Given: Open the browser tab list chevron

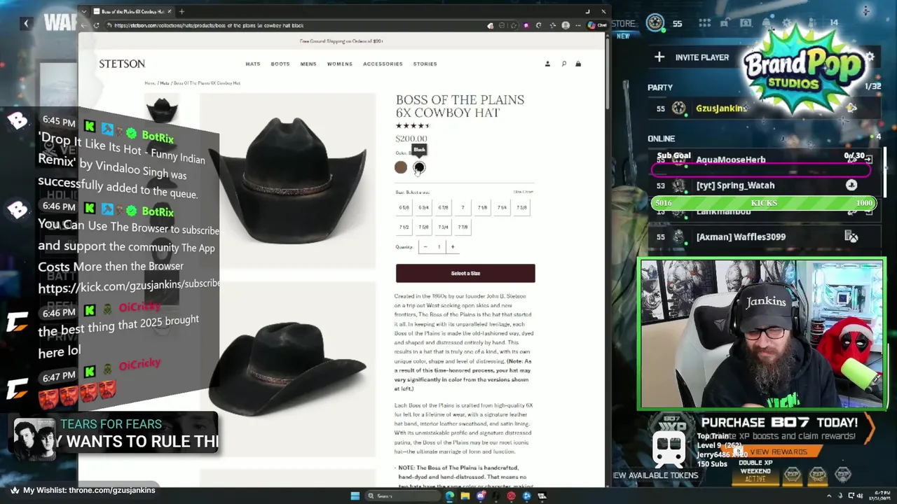Looking at the screenshot, I should click(84, 11).
